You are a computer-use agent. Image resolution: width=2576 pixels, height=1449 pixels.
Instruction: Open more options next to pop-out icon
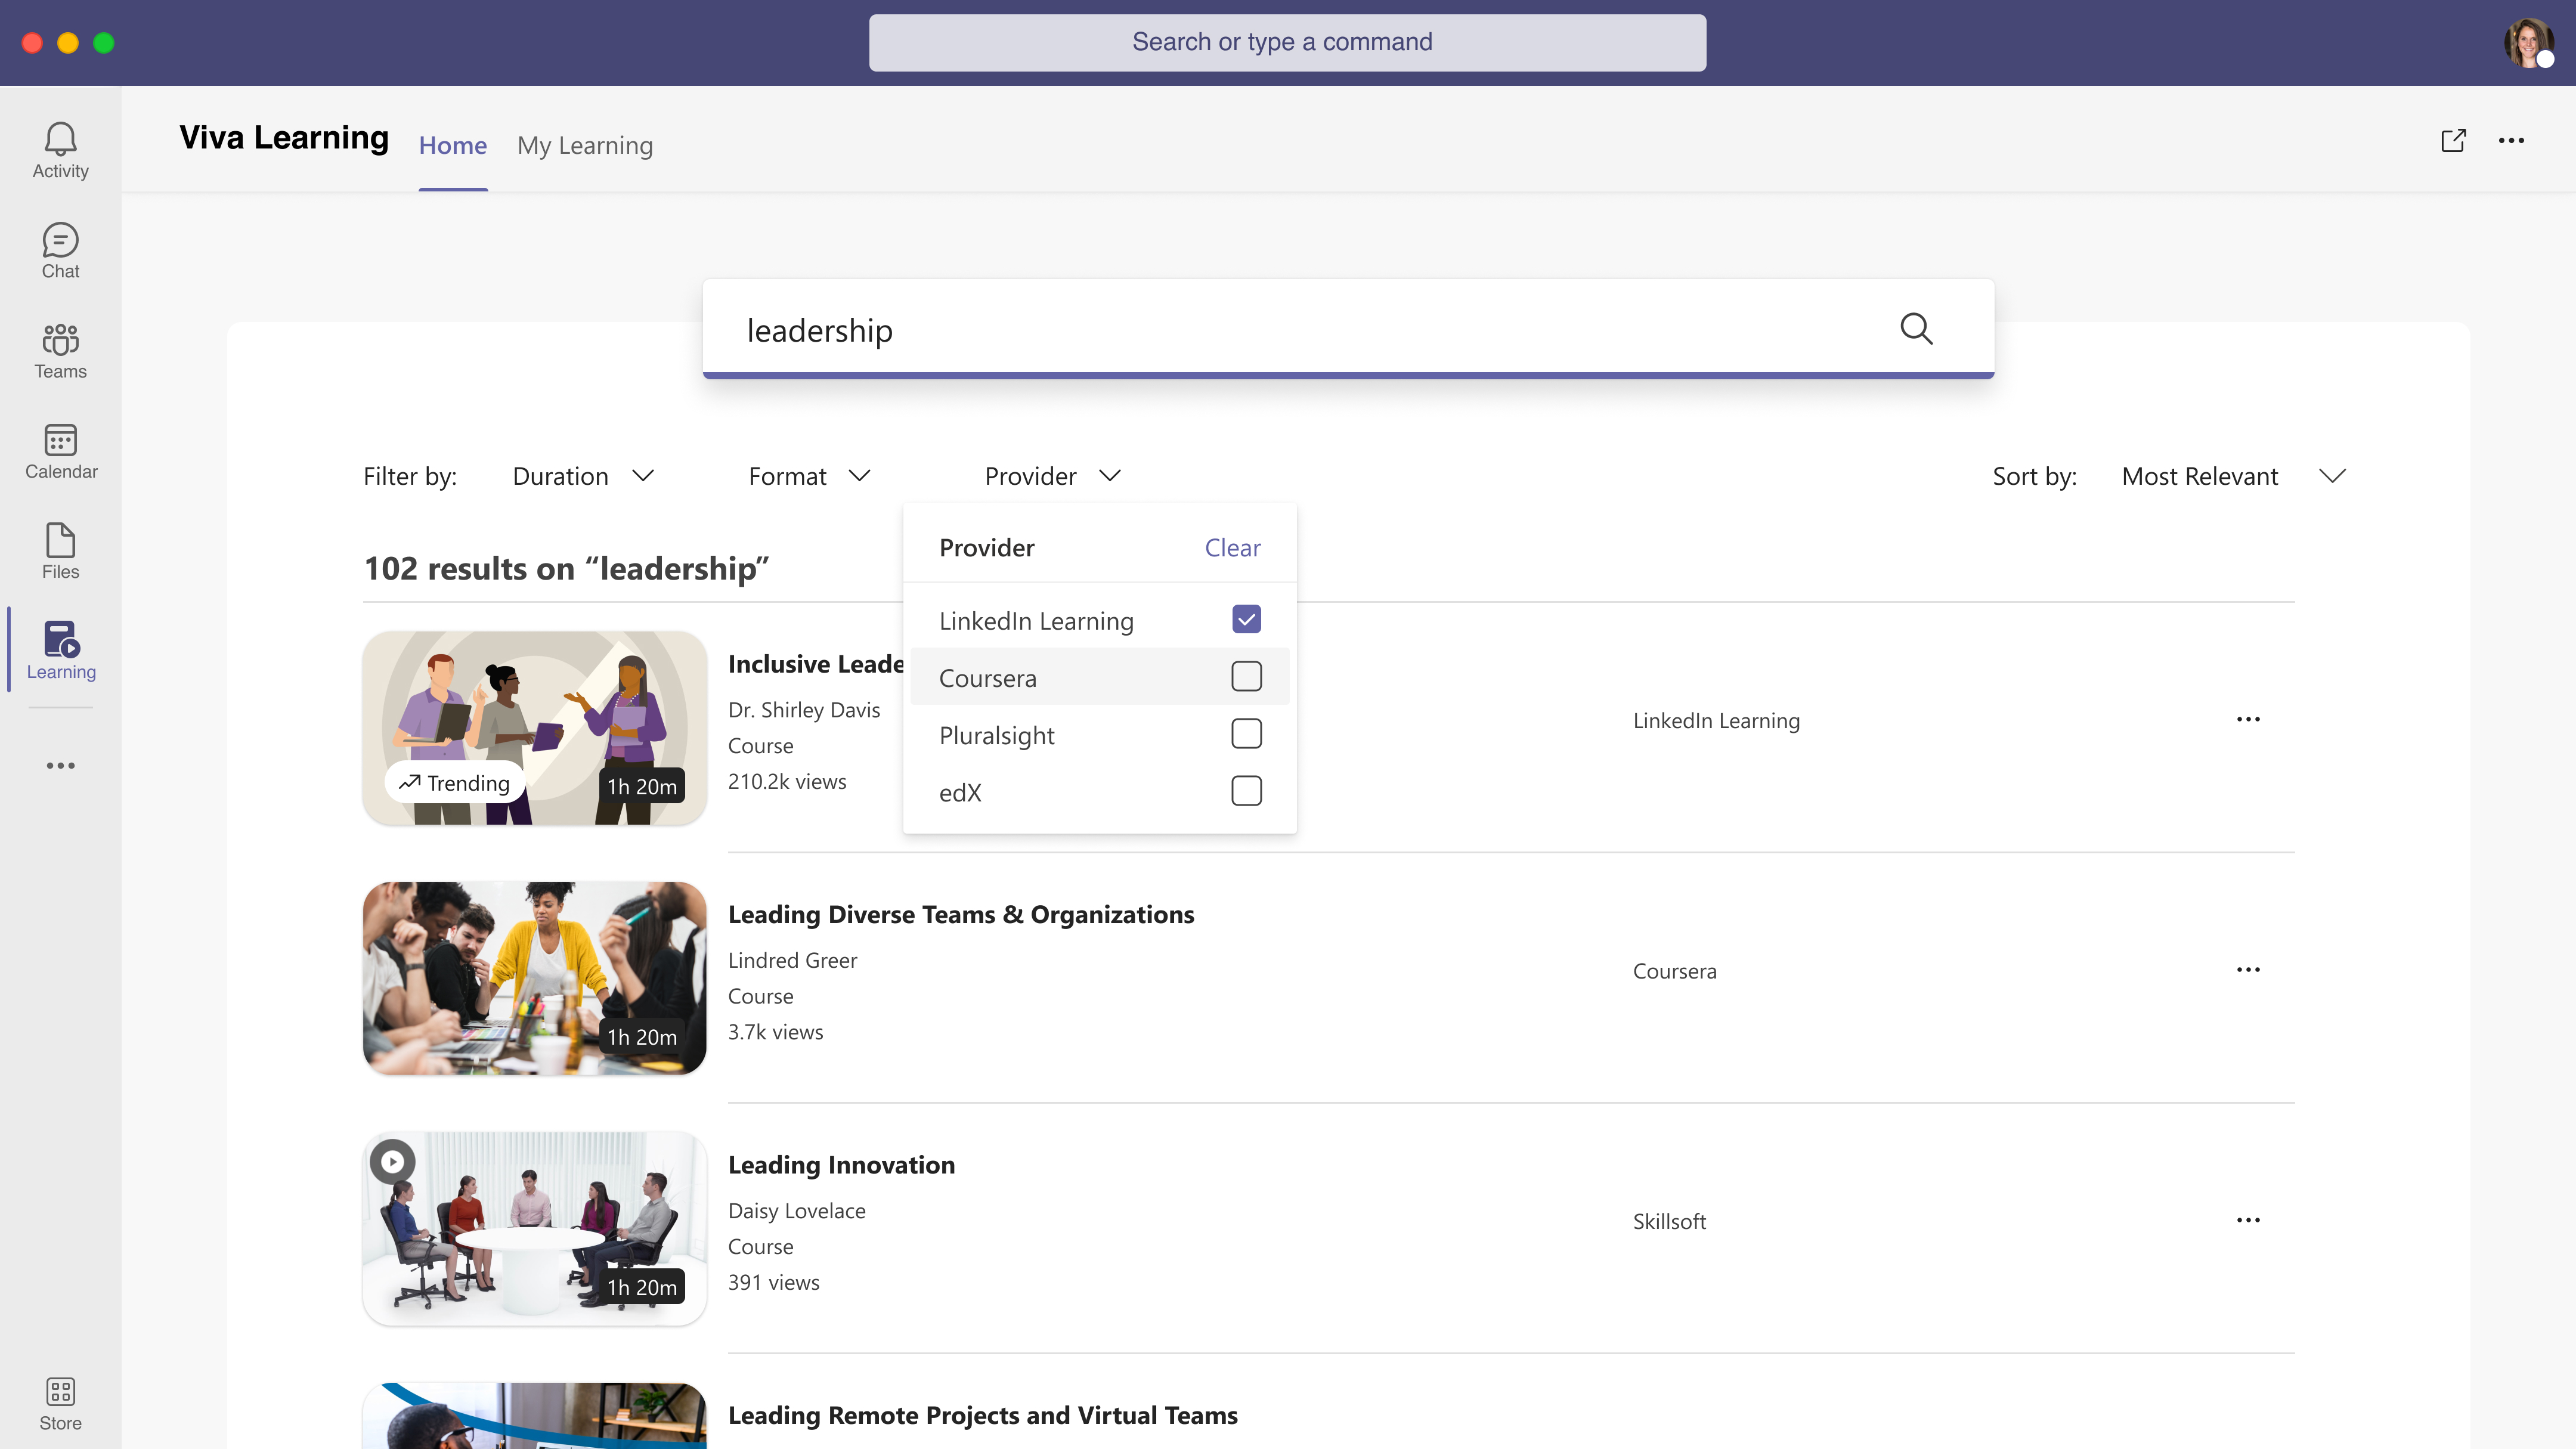pos(2512,140)
